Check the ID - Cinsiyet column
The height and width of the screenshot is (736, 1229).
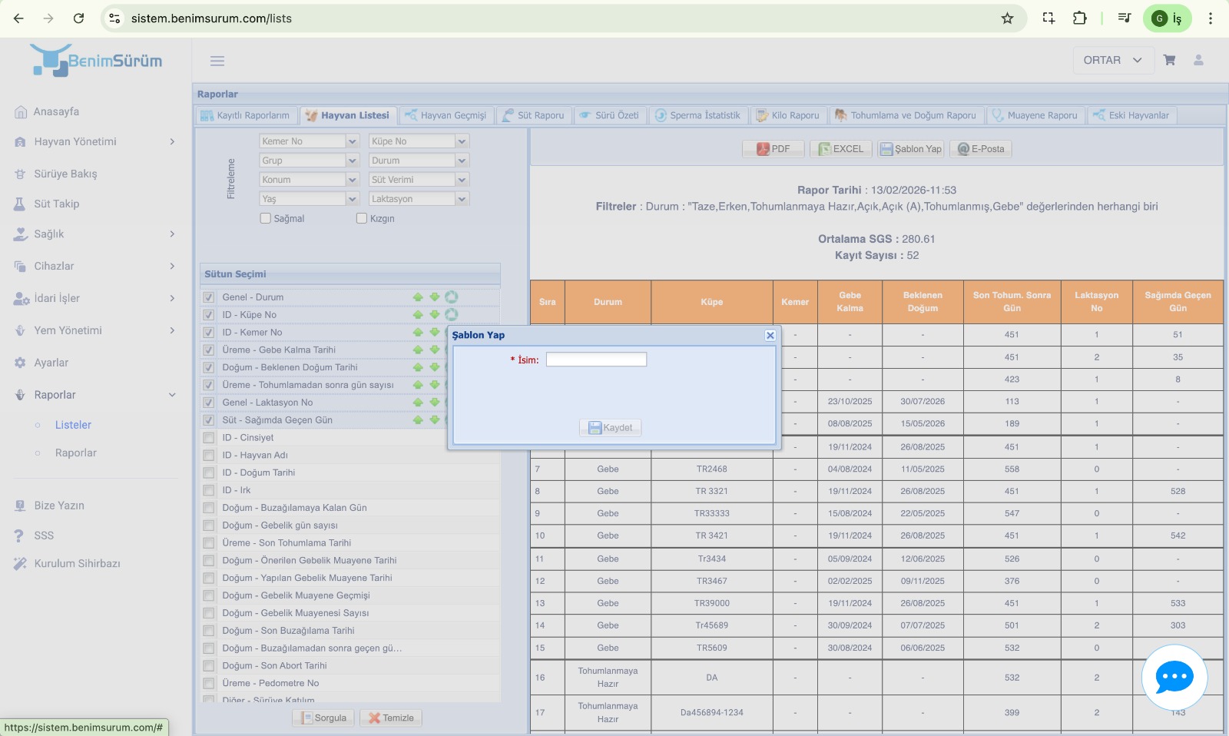[x=208, y=438]
